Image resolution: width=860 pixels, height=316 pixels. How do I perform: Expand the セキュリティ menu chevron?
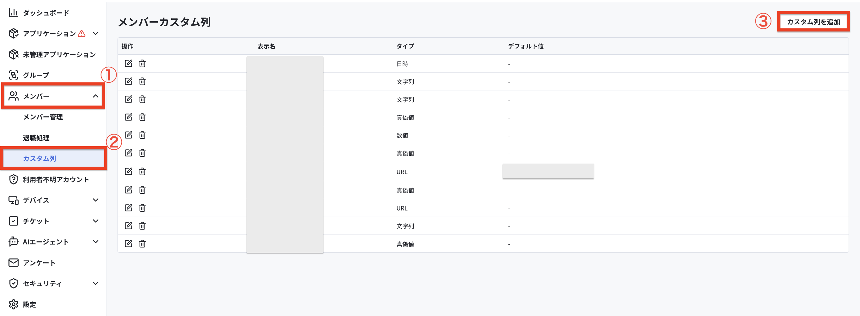[x=96, y=283]
